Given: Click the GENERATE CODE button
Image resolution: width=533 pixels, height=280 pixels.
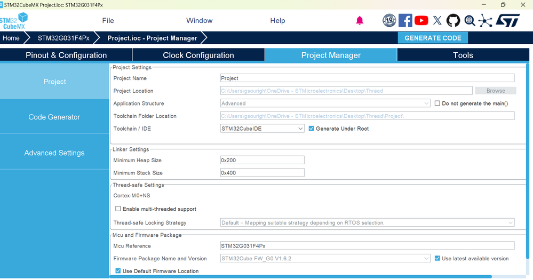Looking at the screenshot, I should pyautogui.click(x=433, y=38).
